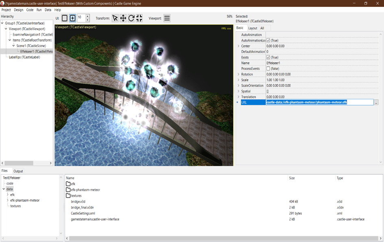Click the URL browse ellipsis button
The width and height of the screenshot is (384, 242).
[x=376, y=103]
